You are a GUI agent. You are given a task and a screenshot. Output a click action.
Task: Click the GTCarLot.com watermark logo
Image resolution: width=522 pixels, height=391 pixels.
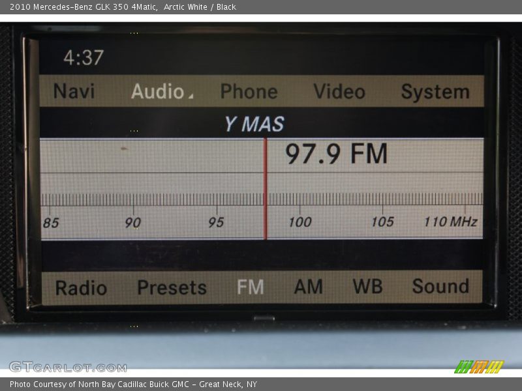click(x=68, y=367)
